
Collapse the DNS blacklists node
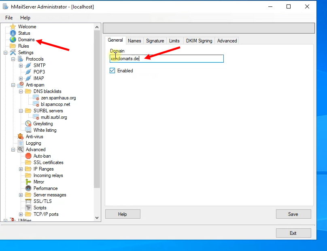[21, 91]
